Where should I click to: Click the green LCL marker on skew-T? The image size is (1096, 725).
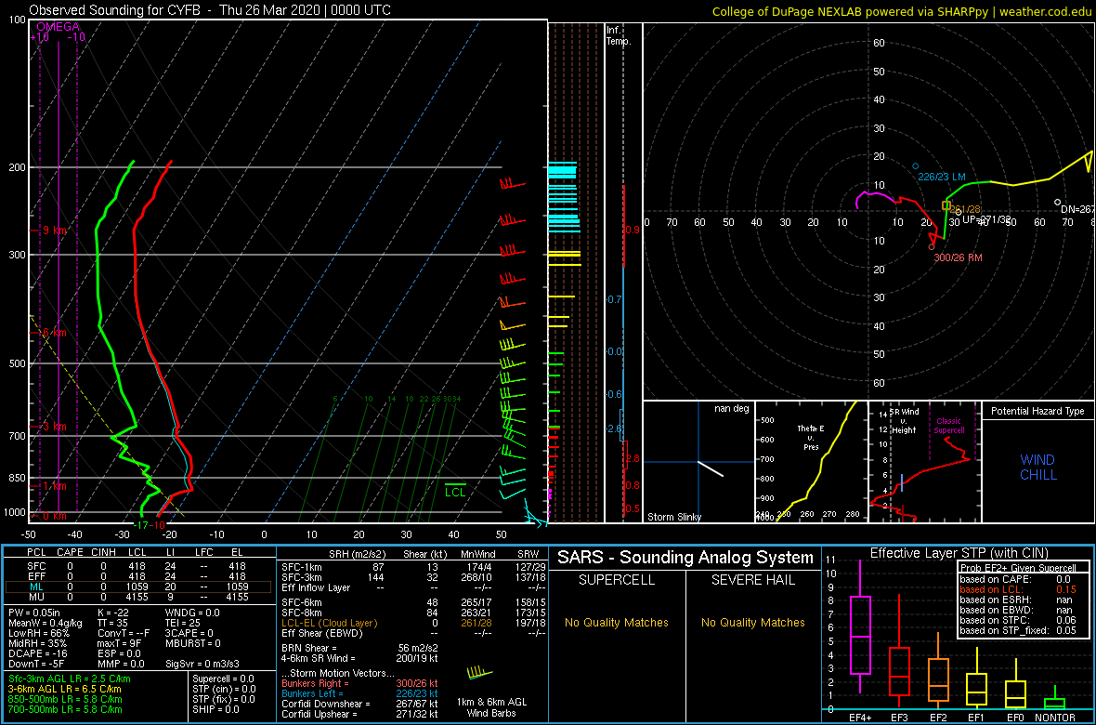coord(455,489)
